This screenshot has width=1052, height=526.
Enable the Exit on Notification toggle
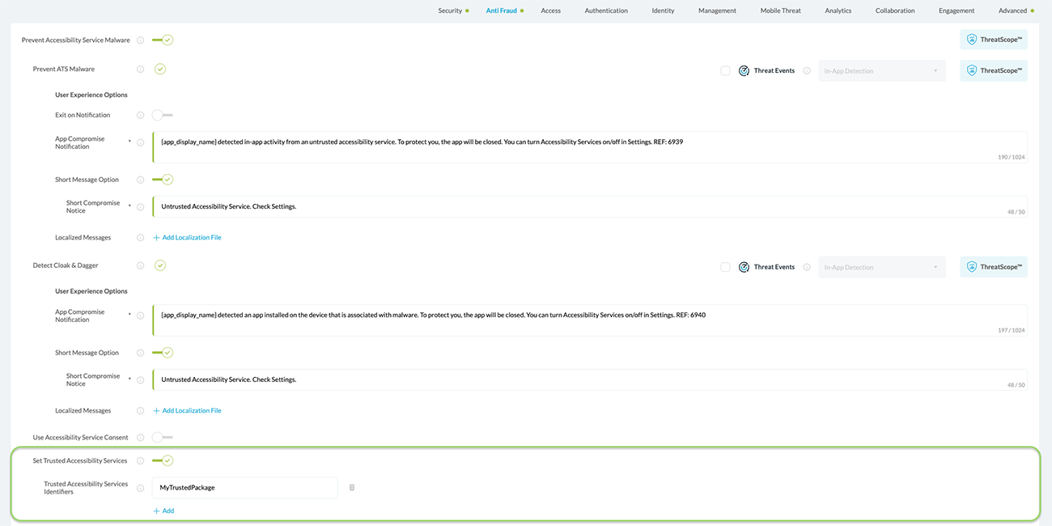coord(162,115)
